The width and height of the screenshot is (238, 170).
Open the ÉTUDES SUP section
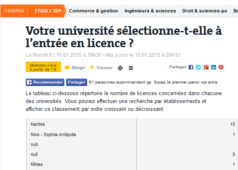48,11
